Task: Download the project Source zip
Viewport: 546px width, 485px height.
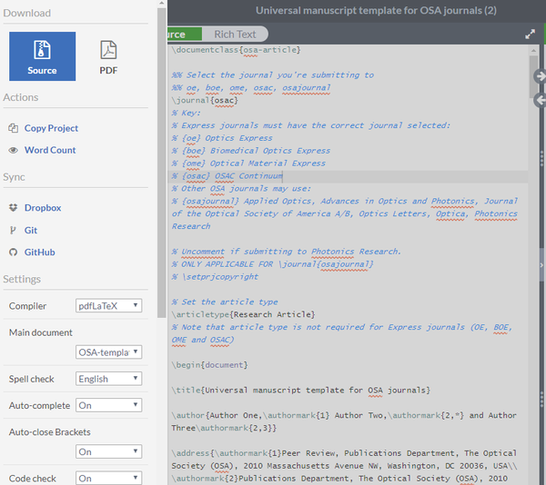Action: pos(42,56)
